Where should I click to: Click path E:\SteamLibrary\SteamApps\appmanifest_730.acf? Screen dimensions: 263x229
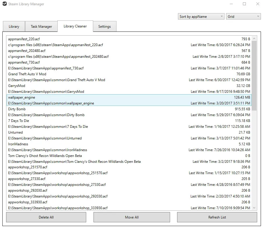coord(46,68)
